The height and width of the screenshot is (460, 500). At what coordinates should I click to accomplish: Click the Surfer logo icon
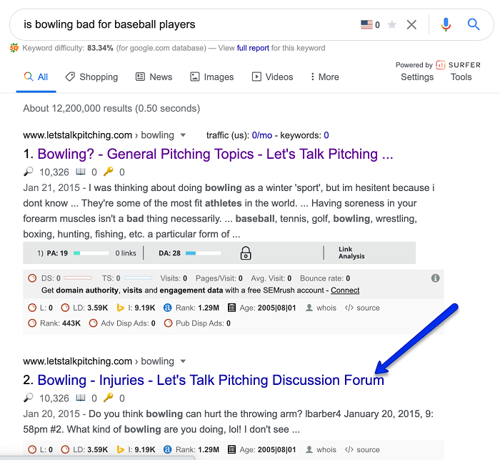click(441, 65)
